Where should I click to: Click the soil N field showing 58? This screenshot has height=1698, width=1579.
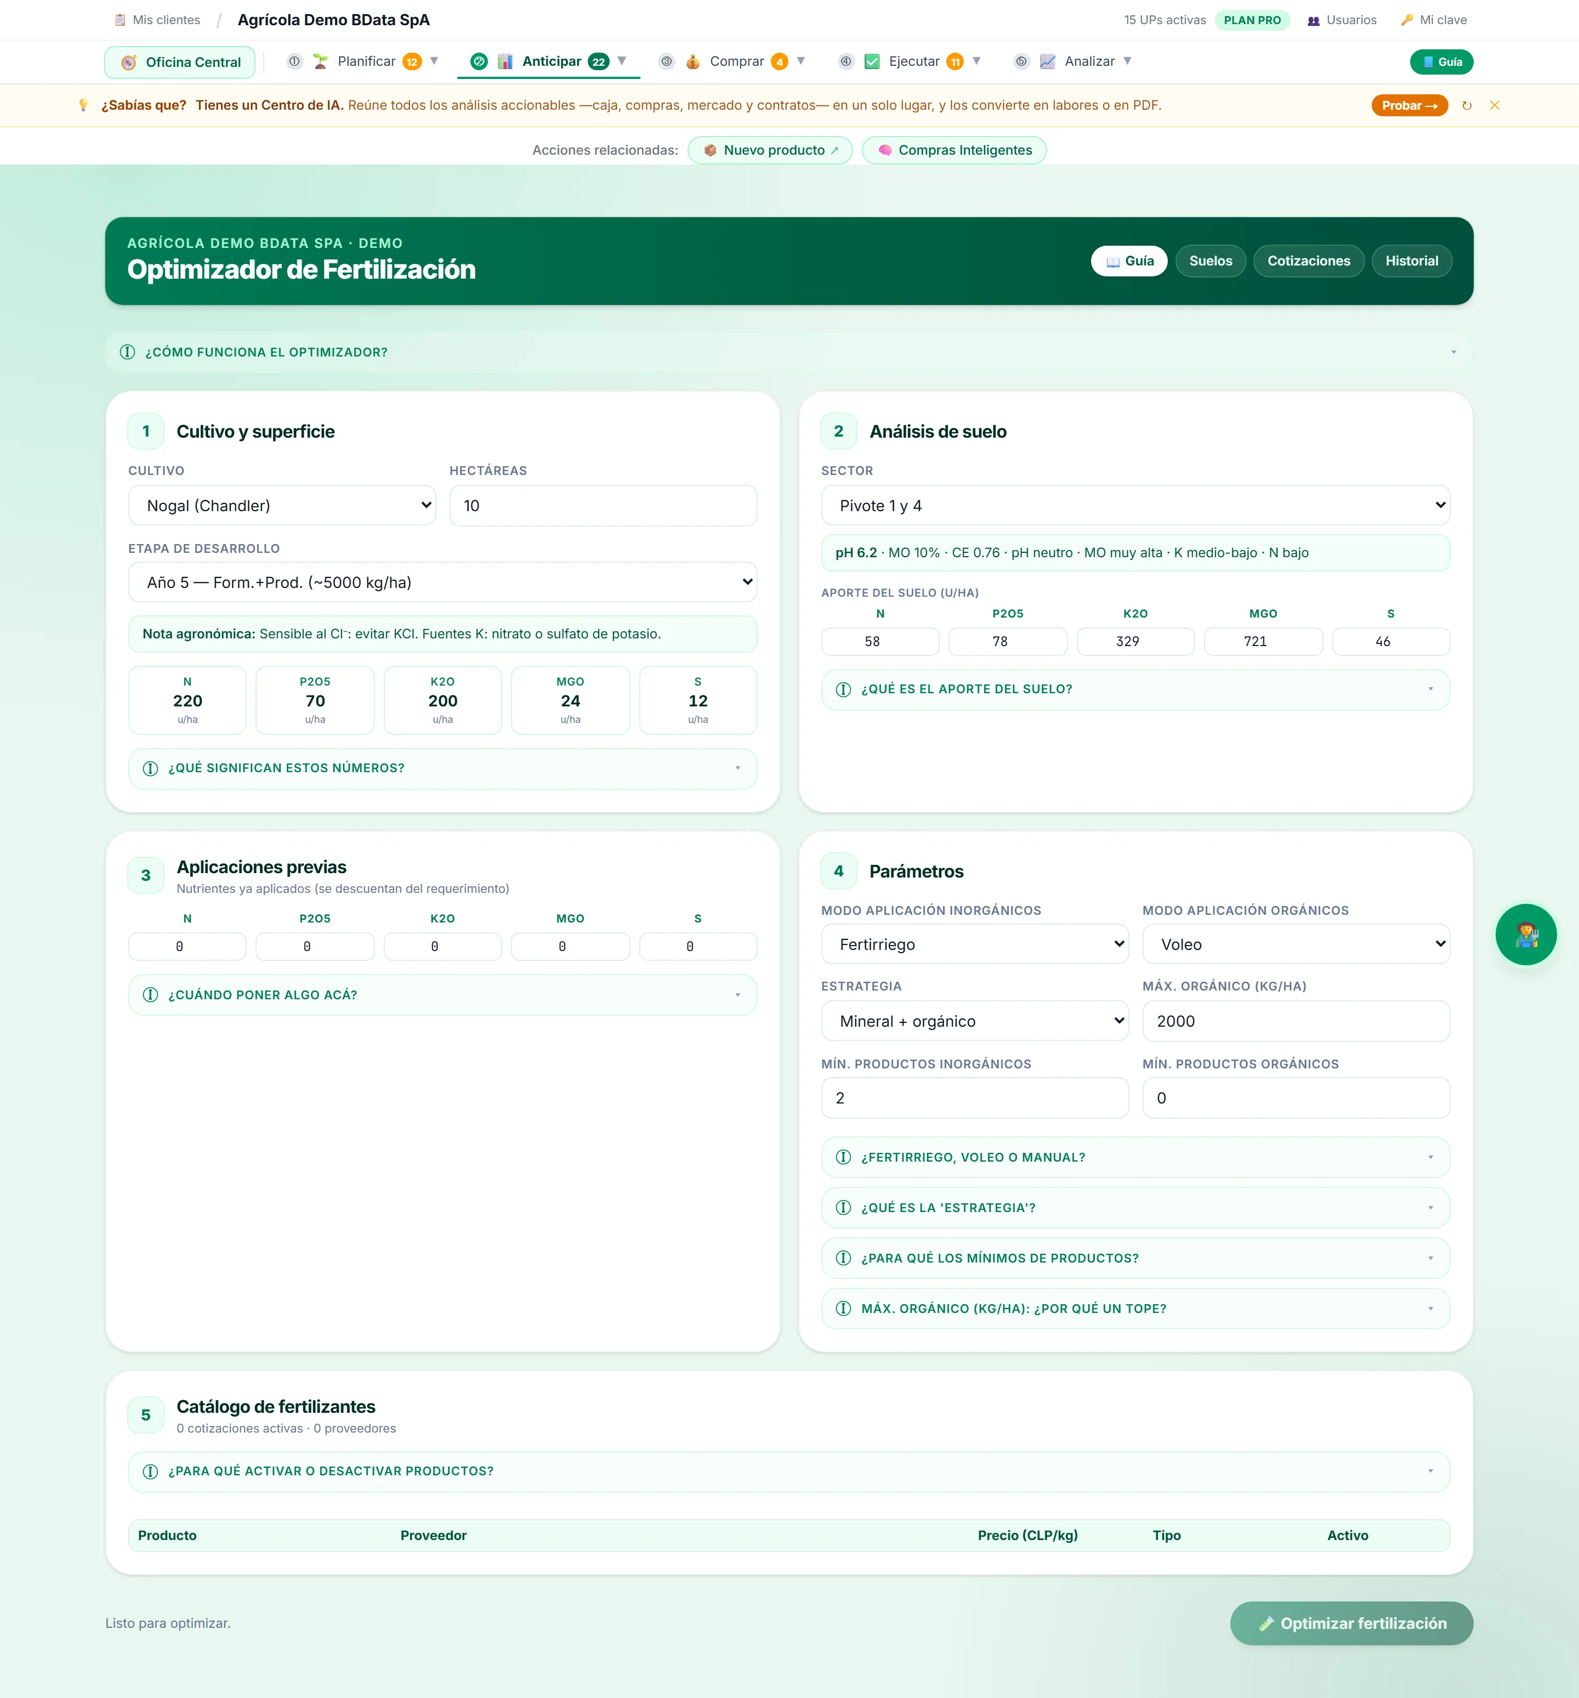pos(879,642)
